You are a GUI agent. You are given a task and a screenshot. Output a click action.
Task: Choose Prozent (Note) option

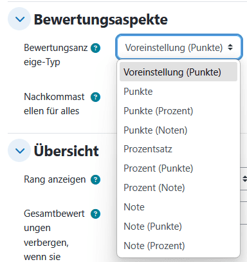(x=178, y=188)
